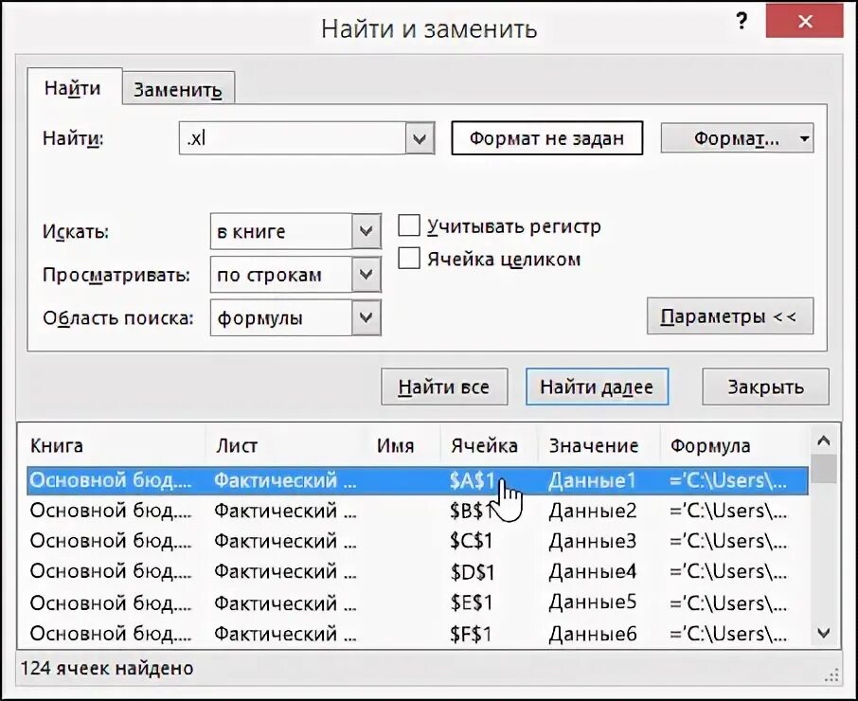
Task: Select the result row for $E$1
Action: click(418, 602)
